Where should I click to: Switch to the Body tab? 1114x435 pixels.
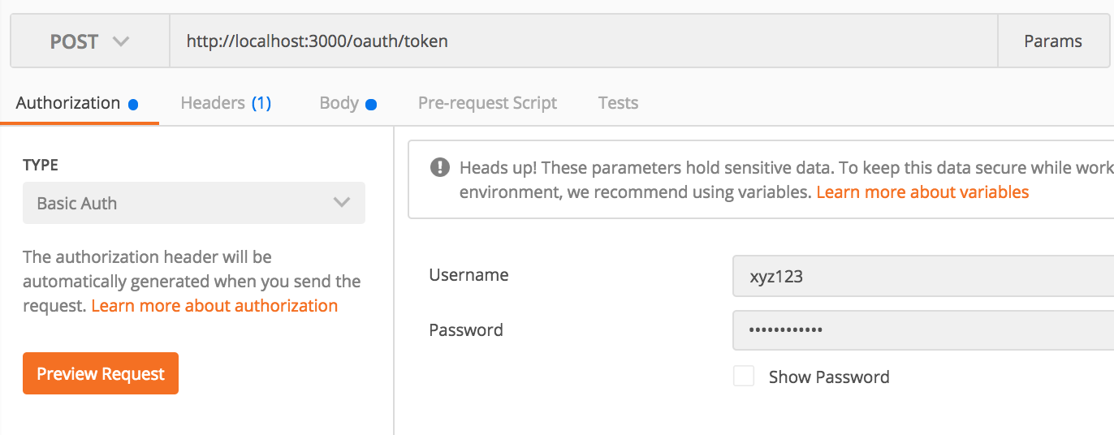[x=339, y=103]
